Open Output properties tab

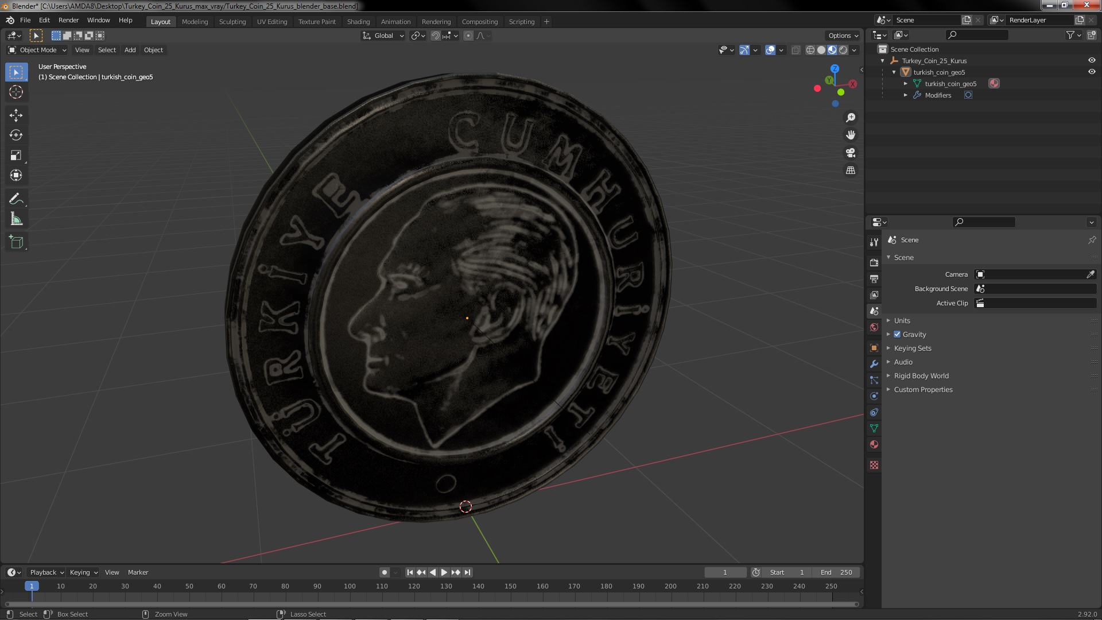click(x=874, y=278)
